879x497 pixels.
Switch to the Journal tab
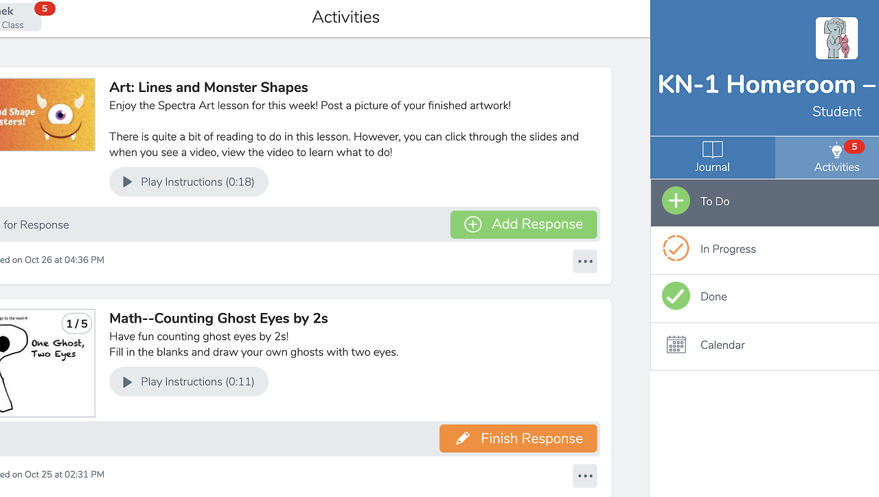[713, 157]
